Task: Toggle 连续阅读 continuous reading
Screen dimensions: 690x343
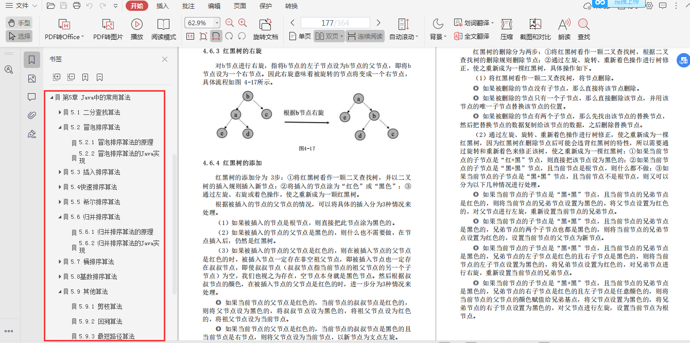Action: click(365, 36)
